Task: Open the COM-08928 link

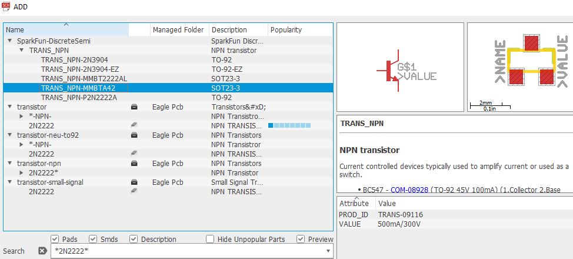Action: (x=409, y=190)
